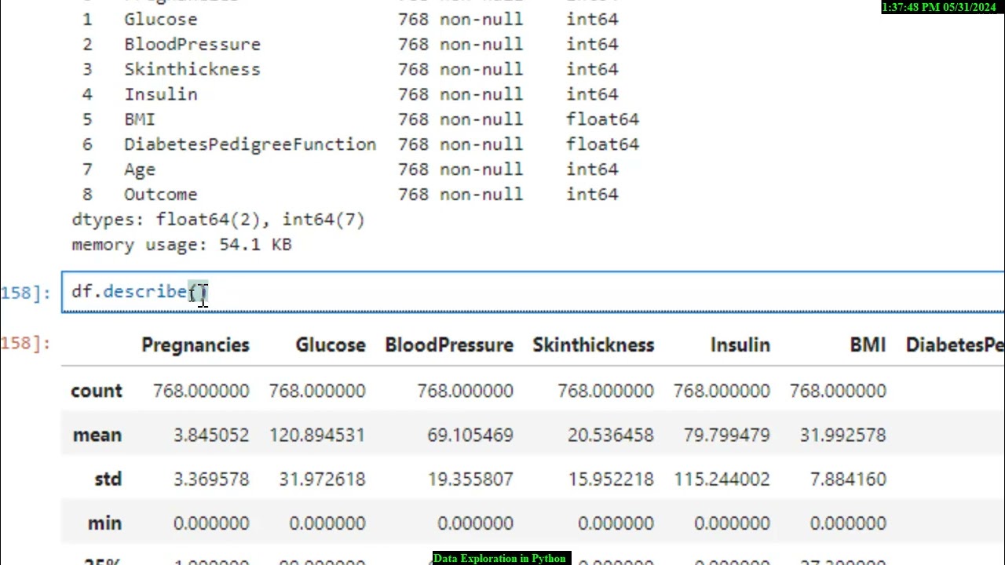The height and width of the screenshot is (565, 1005).
Task: Click the input prompt number 158
Action: 26,293
